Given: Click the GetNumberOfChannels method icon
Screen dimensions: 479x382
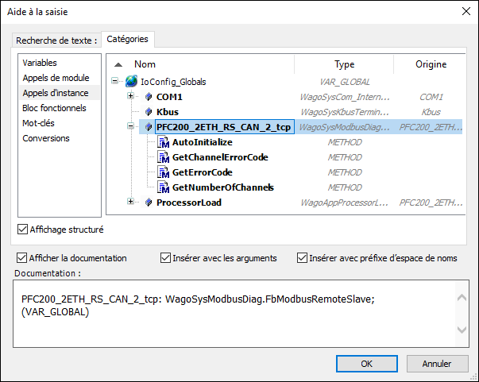Looking at the screenshot, I should 163,187.
